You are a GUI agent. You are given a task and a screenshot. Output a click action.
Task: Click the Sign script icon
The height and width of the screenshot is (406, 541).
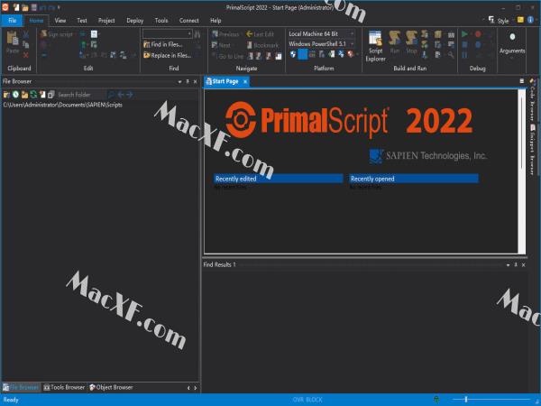click(x=43, y=34)
